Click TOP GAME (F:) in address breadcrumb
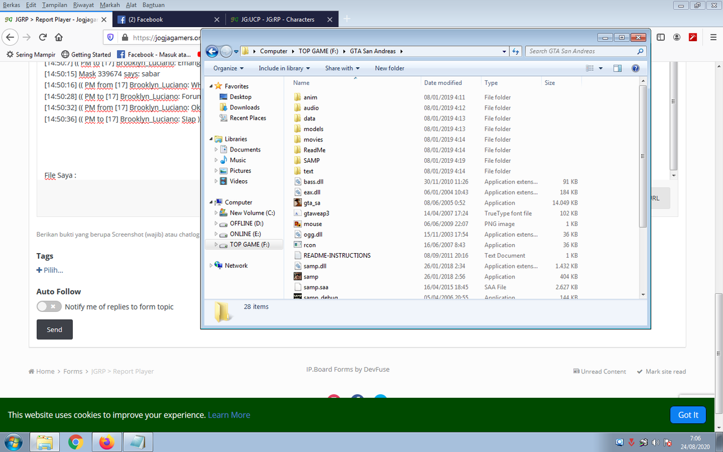 pos(318,51)
